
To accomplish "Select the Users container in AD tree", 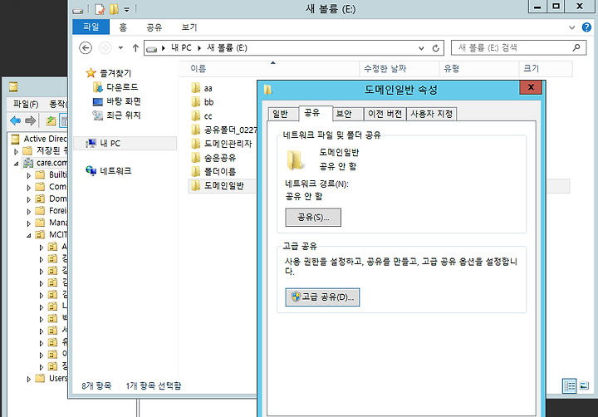I will tap(51, 379).
